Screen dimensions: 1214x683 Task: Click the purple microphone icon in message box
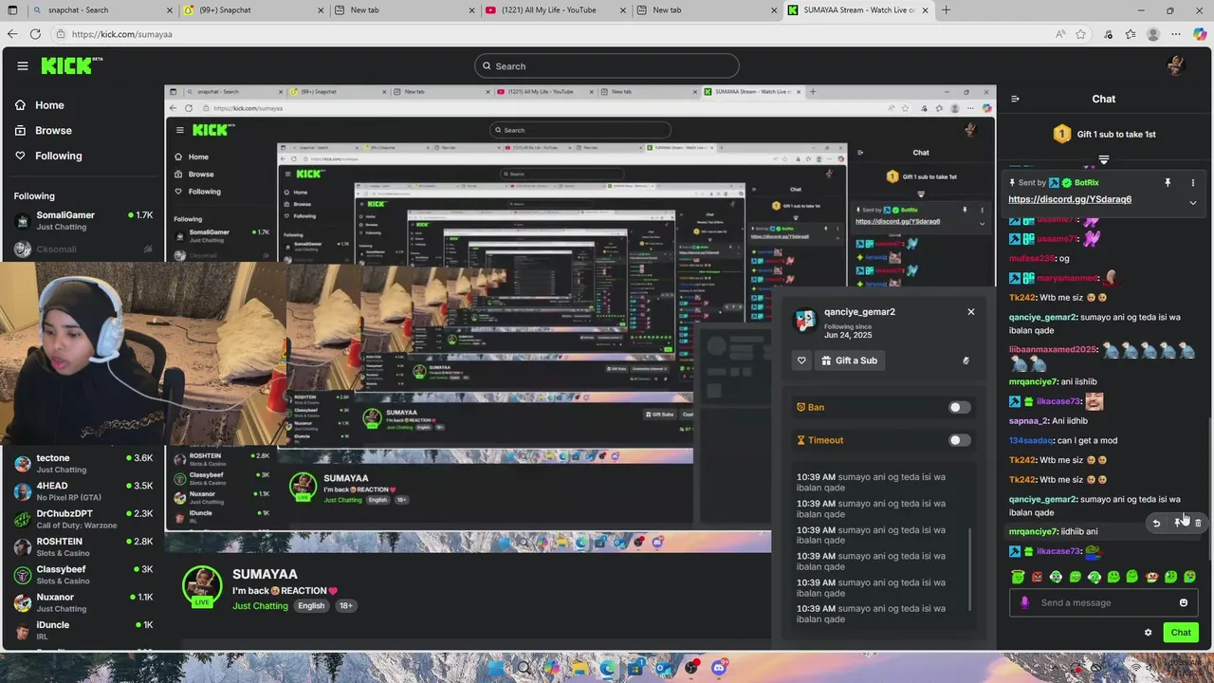[x=1024, y=602]
